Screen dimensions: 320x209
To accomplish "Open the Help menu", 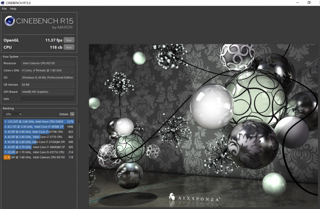I will pyautogui.click(x=13, y=9).
